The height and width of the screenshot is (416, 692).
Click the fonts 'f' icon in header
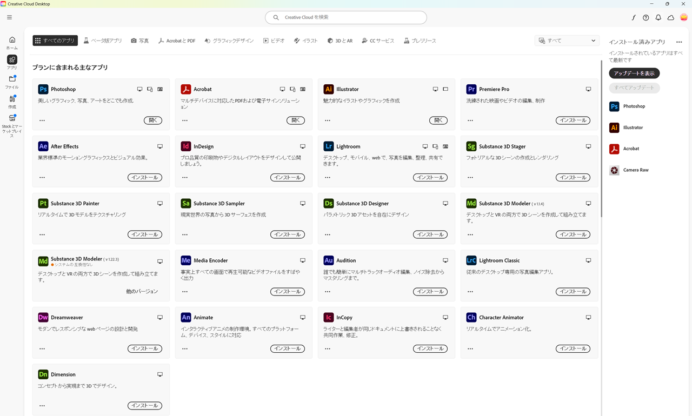pos(634,17)
